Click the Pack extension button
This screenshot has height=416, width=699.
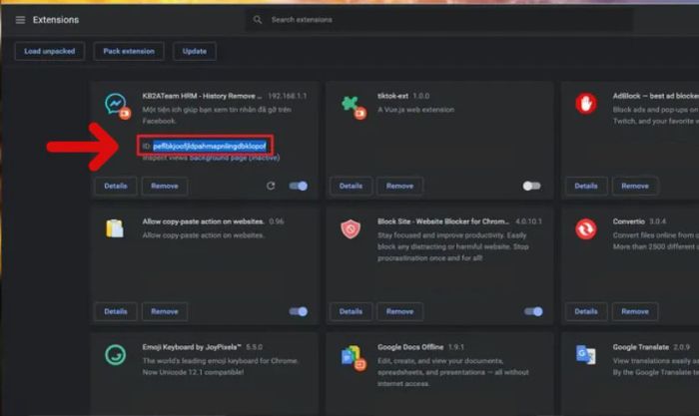(x=129, y=51)
